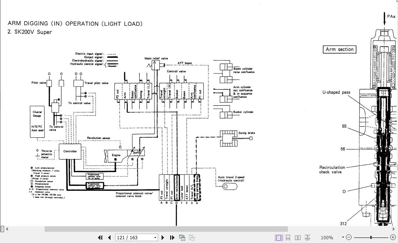This screenshot has height=243, width=398.
Task: Click the '2. SK200V Super' subtitle
Action: point(30,32)
